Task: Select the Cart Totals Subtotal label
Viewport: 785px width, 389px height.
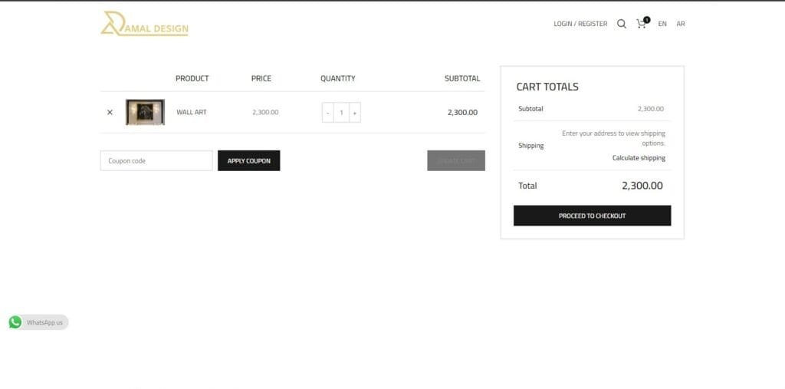Action: pyautogui.click(x=530, y=109)
